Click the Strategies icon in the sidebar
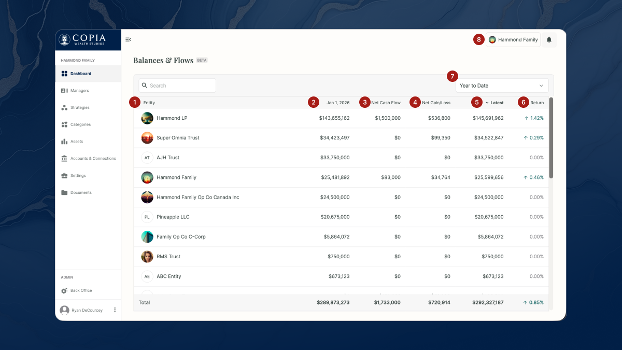Image resolution: width=622 pixels, height=350 pixels. point(64,108)
